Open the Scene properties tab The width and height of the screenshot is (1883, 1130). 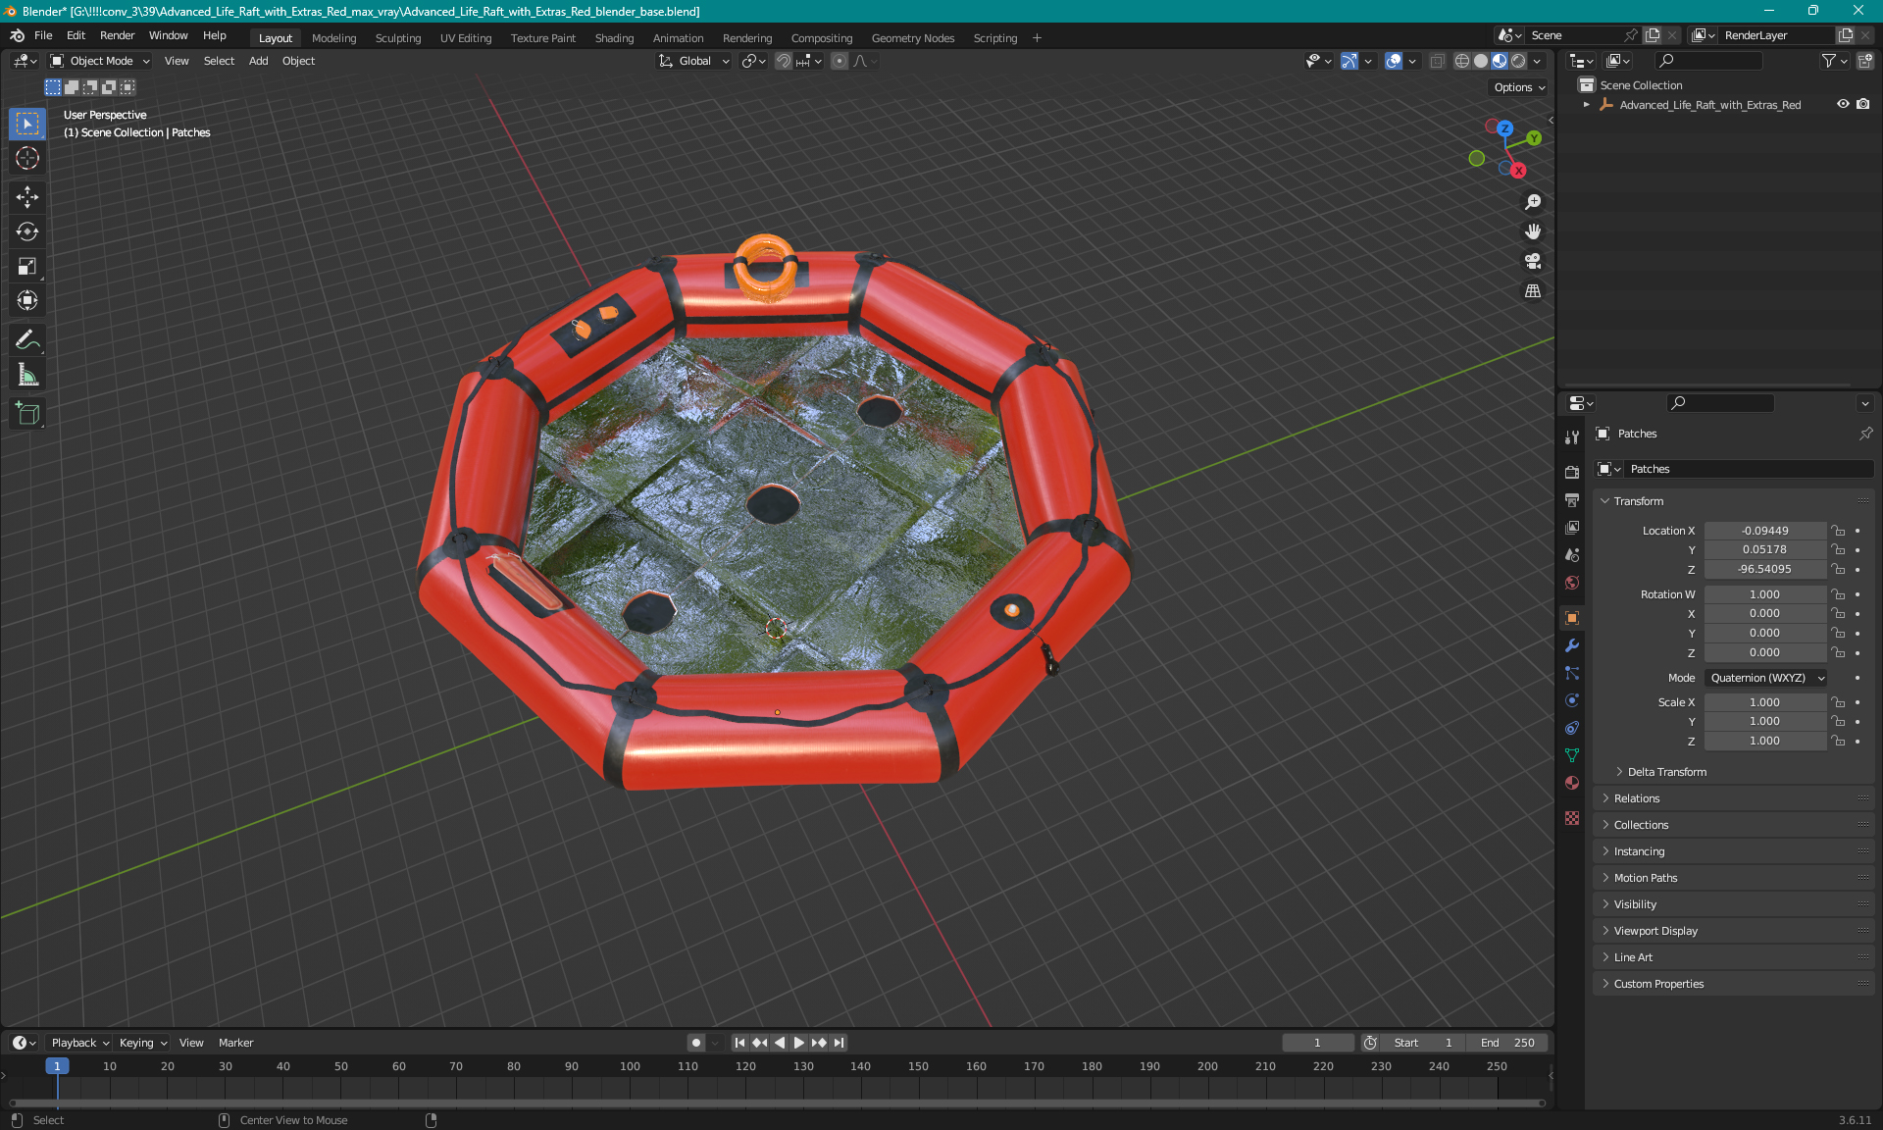click(x=1572, y=555)
